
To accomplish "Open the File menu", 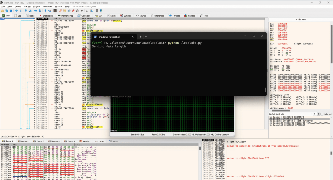I will tap(3, 6).
